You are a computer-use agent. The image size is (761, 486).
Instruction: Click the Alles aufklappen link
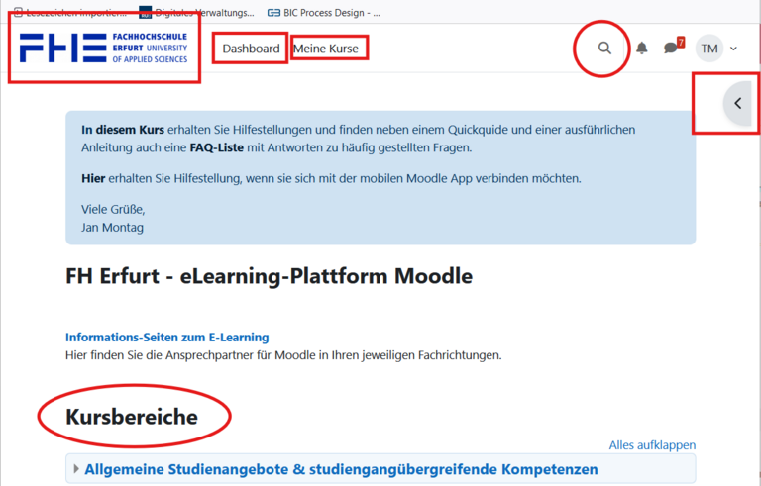[x=652, y=444]
